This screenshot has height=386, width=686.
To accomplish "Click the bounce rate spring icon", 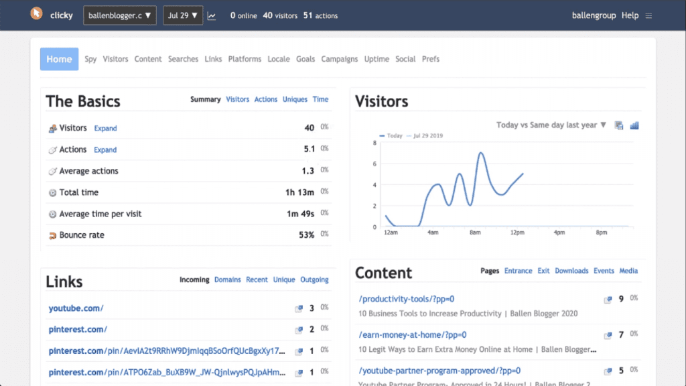I will tap(52, 235).
